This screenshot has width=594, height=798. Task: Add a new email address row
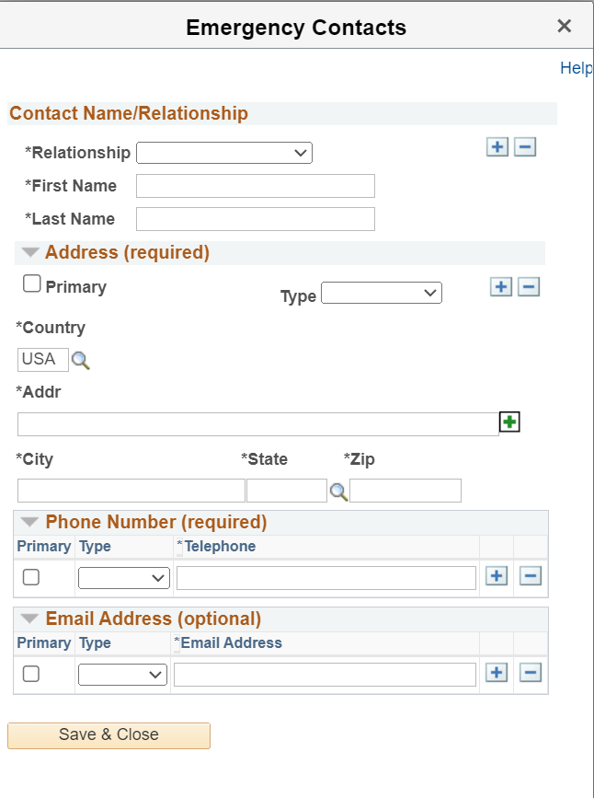click(497, 672)
